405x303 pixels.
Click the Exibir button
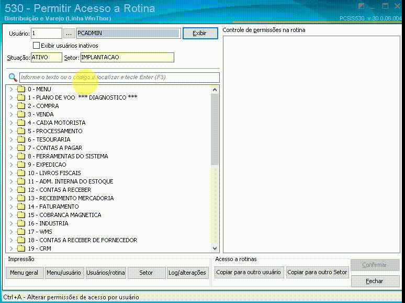[200, 34]
